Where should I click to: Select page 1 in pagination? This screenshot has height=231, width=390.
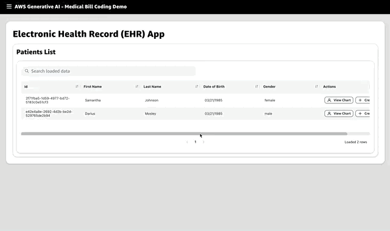point(195,142)
